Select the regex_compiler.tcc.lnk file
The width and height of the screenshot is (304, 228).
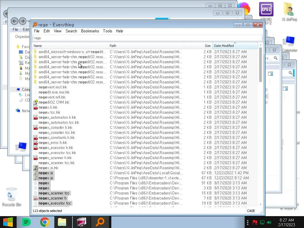point(57,132)
